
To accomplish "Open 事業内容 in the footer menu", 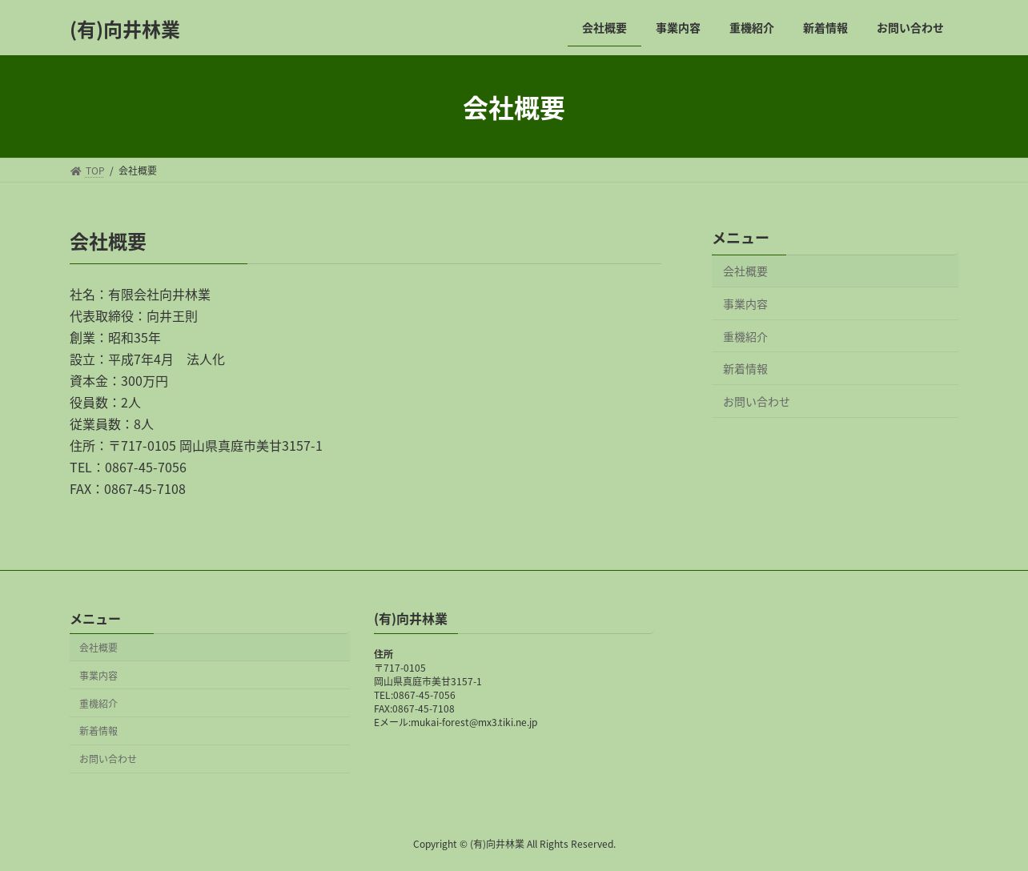I will point(210,676).
